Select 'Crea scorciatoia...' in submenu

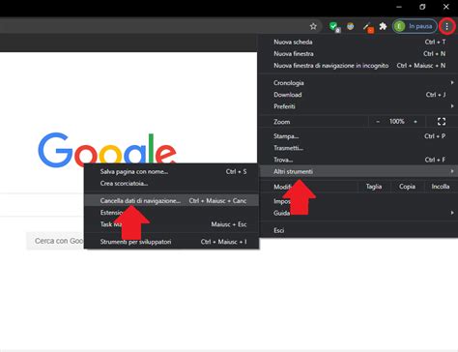(x=171, y=184)
